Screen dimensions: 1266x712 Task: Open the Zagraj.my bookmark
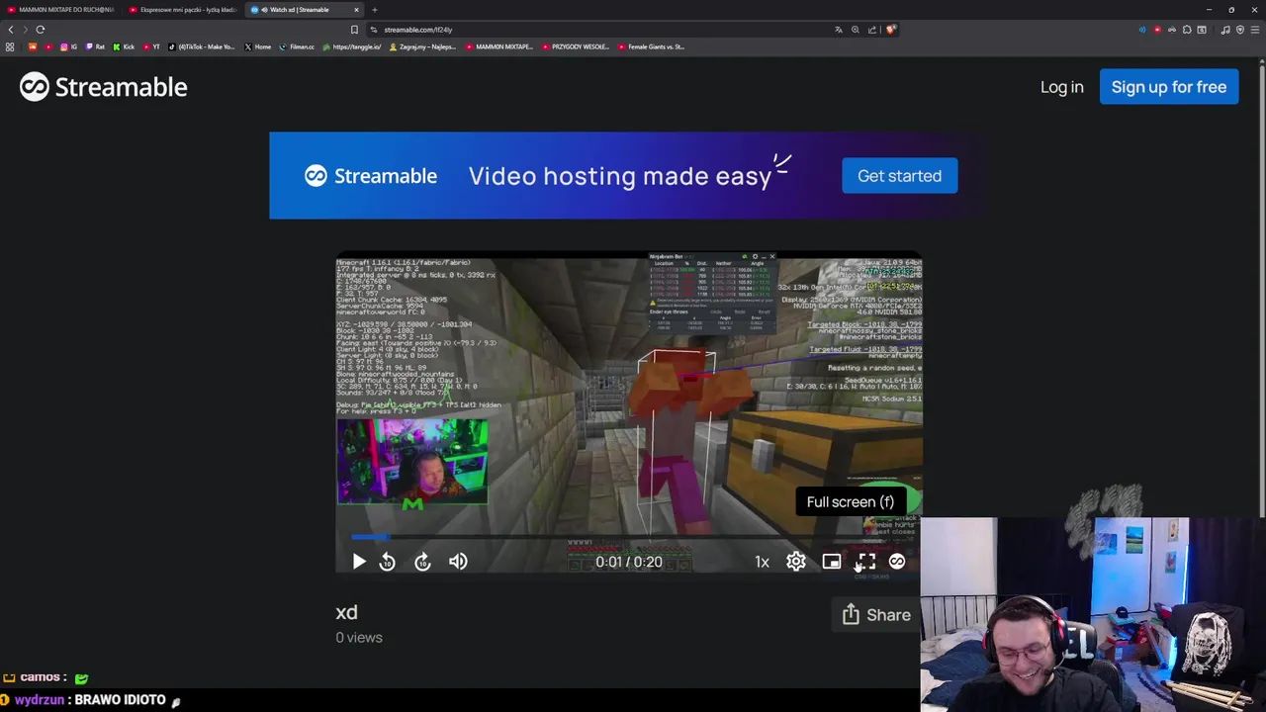tap(422, 46)
